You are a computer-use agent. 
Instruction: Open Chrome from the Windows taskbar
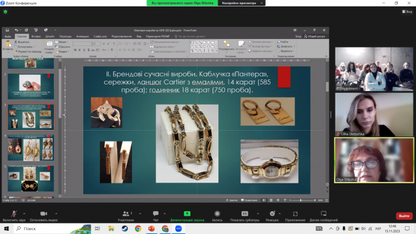click(138, 228)
